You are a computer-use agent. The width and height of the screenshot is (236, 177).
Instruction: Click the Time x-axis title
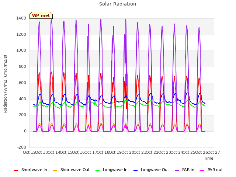209,158
